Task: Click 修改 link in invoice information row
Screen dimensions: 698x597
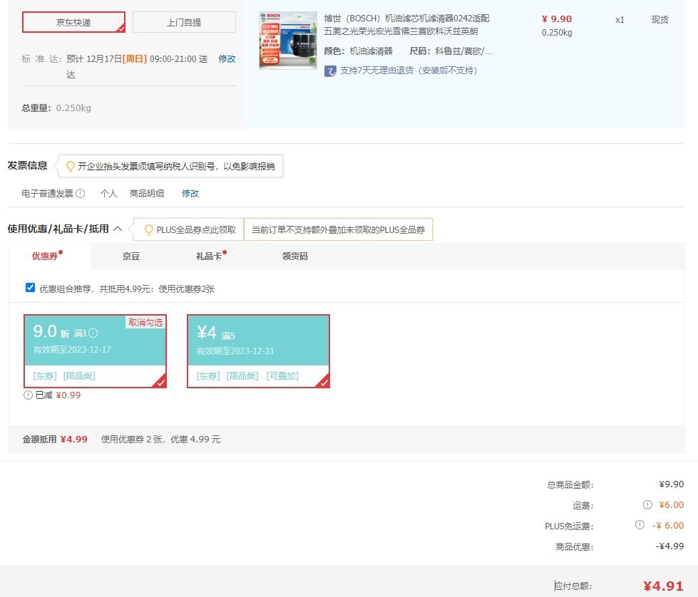Action: tap(190, 194)
